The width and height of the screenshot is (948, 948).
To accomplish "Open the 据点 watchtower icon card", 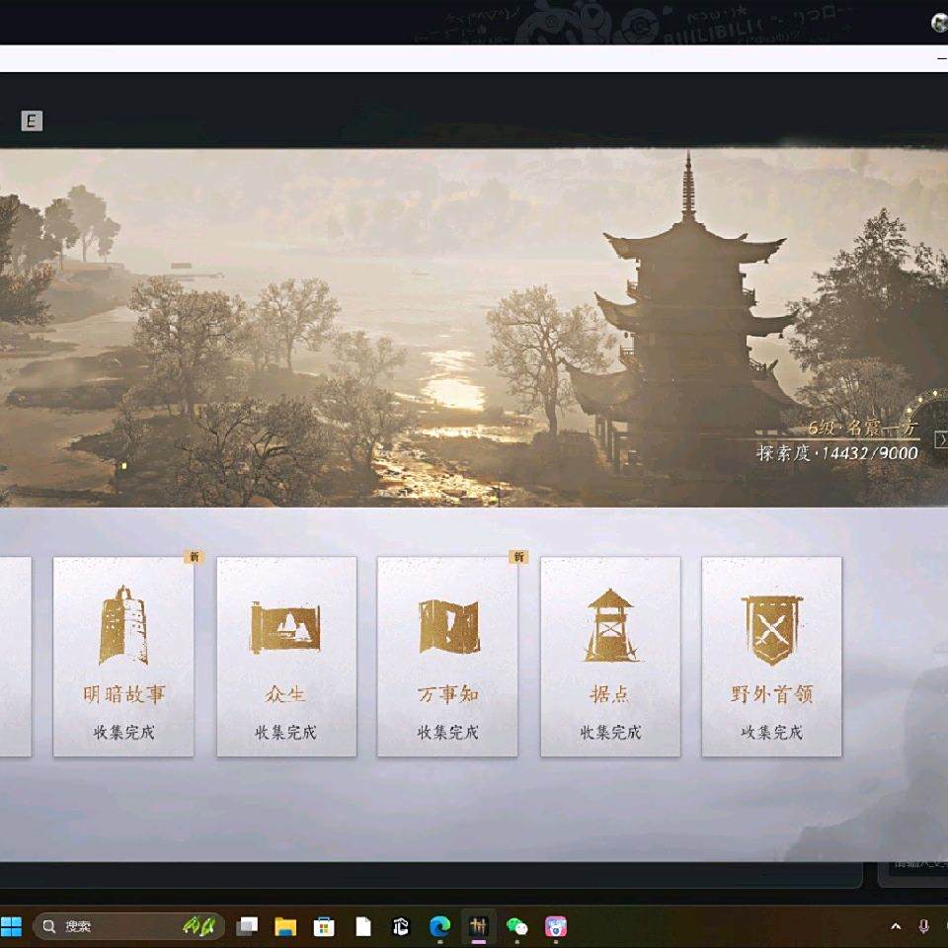I will (x=610, y=656).
